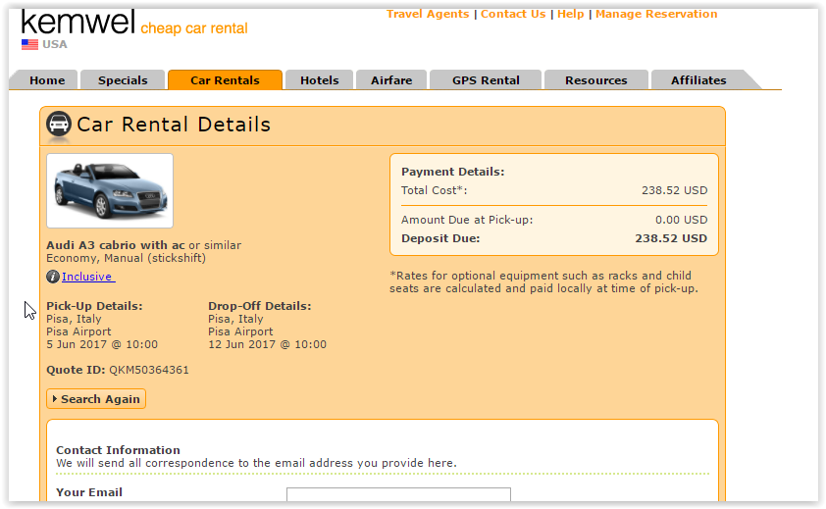Screen dimensions: 826x509
Task: Click the Amount Due at Pick-up 0.00 USD value
Action: click(681, 220)
